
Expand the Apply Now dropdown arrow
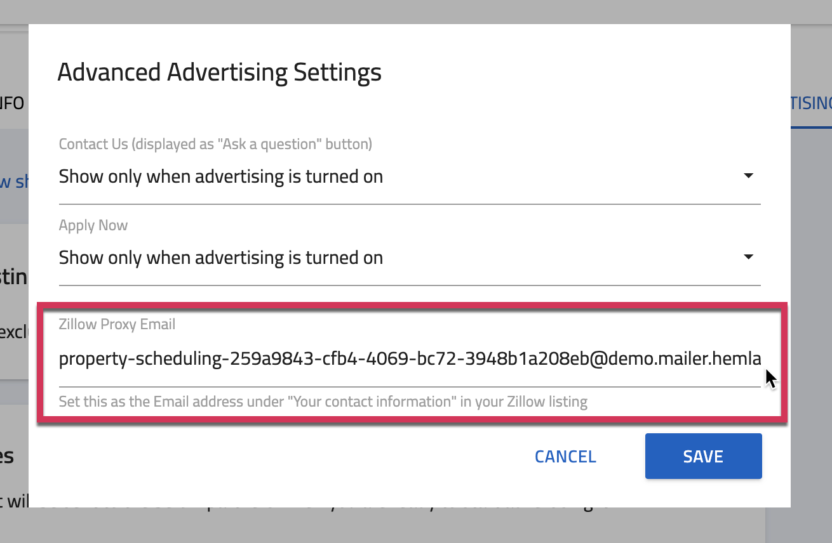pos(748,258)
